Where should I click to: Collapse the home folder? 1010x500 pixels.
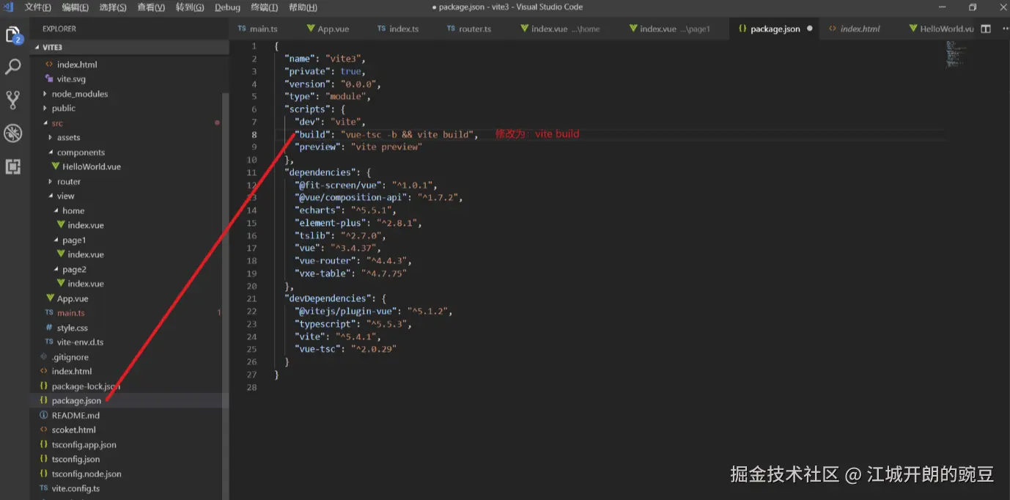(x=73, y=210)
